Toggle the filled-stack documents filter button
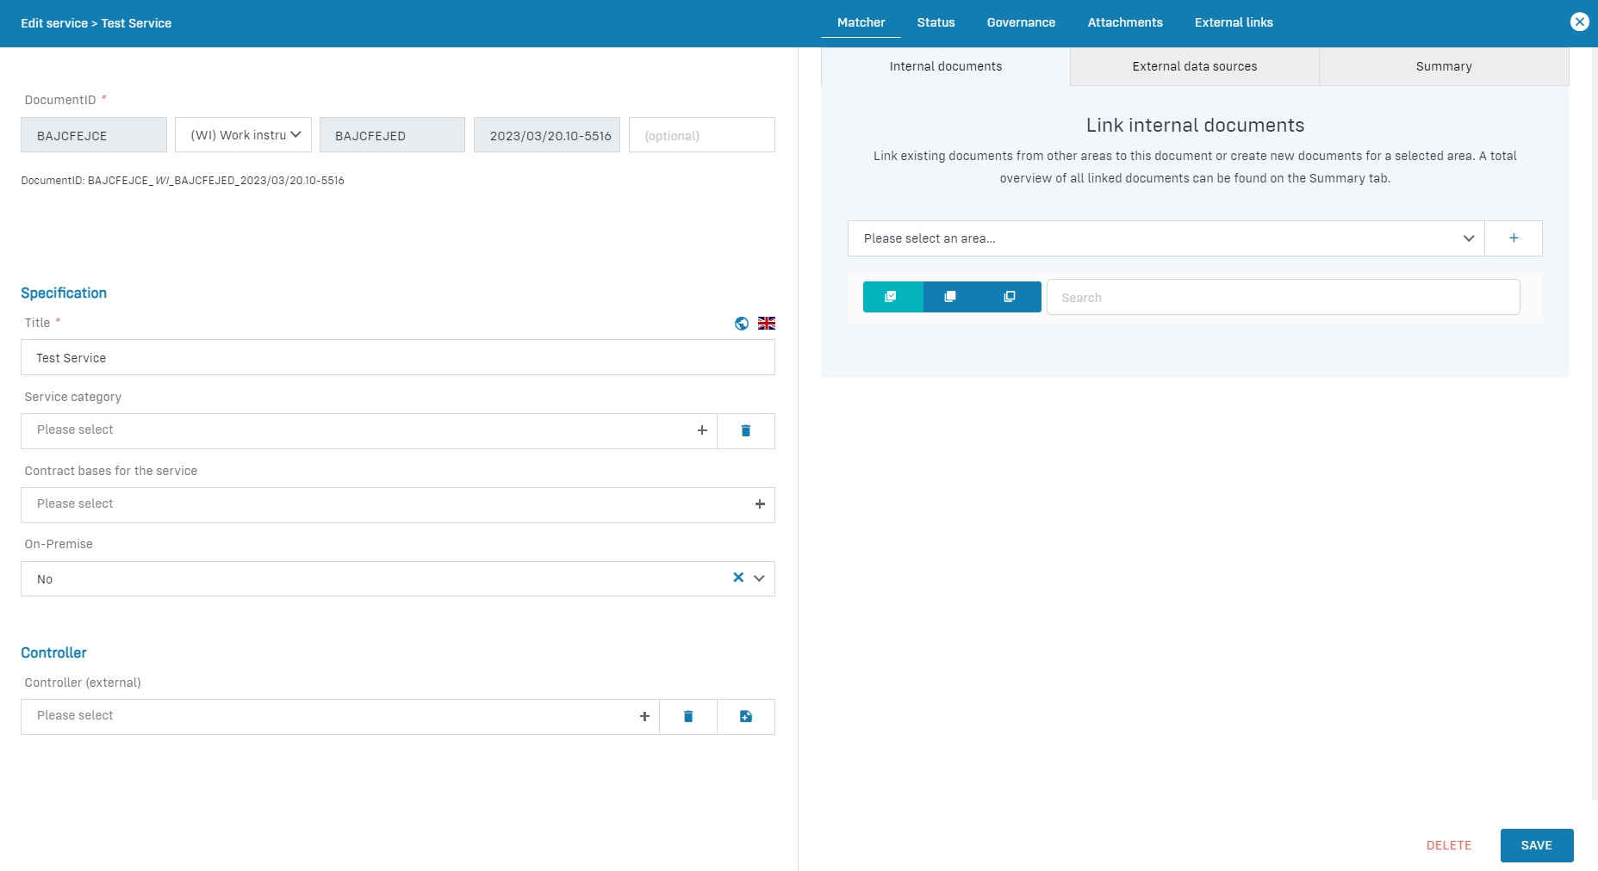Screen dimensions: 1598x871 [950, 297]
